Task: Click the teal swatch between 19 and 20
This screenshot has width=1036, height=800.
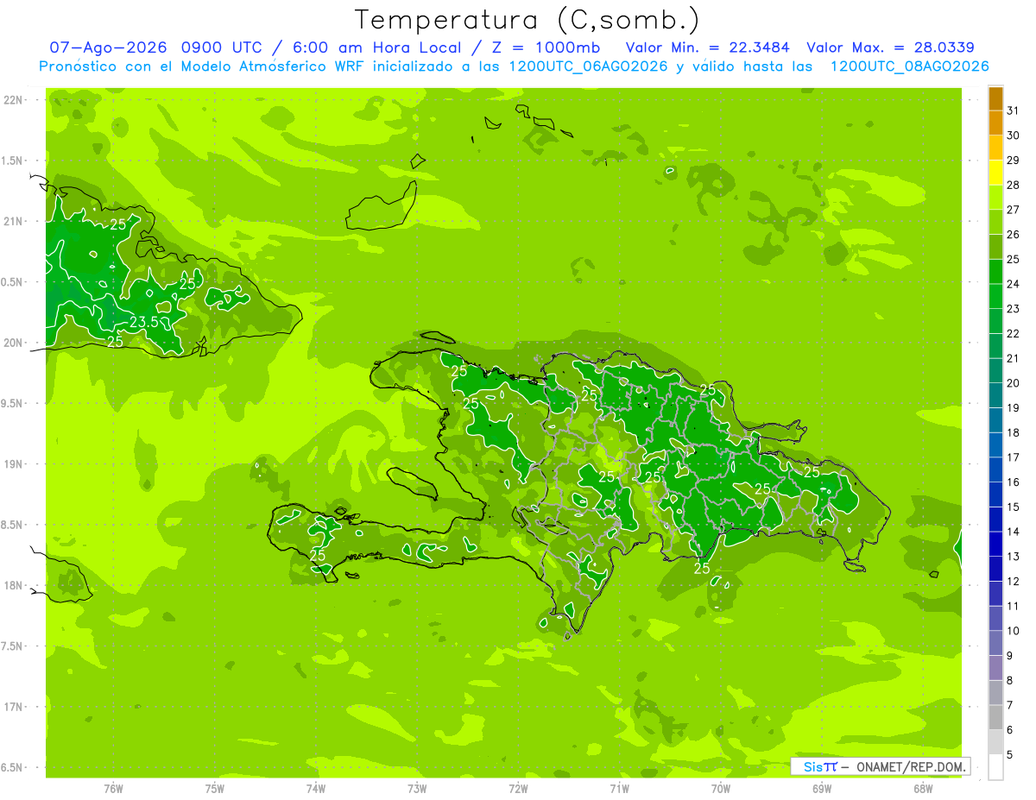Action: (x=995, y=396)
